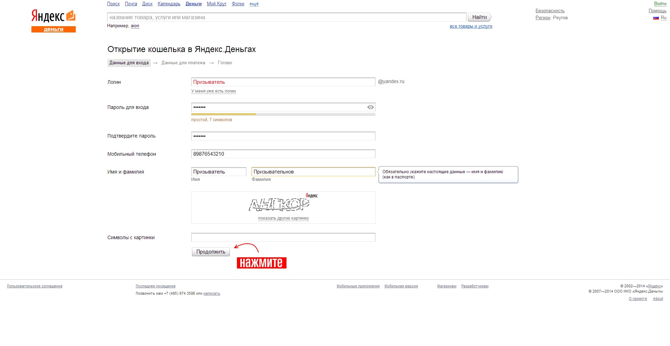Select the Данные для платежа step

[x=183, y=63]
